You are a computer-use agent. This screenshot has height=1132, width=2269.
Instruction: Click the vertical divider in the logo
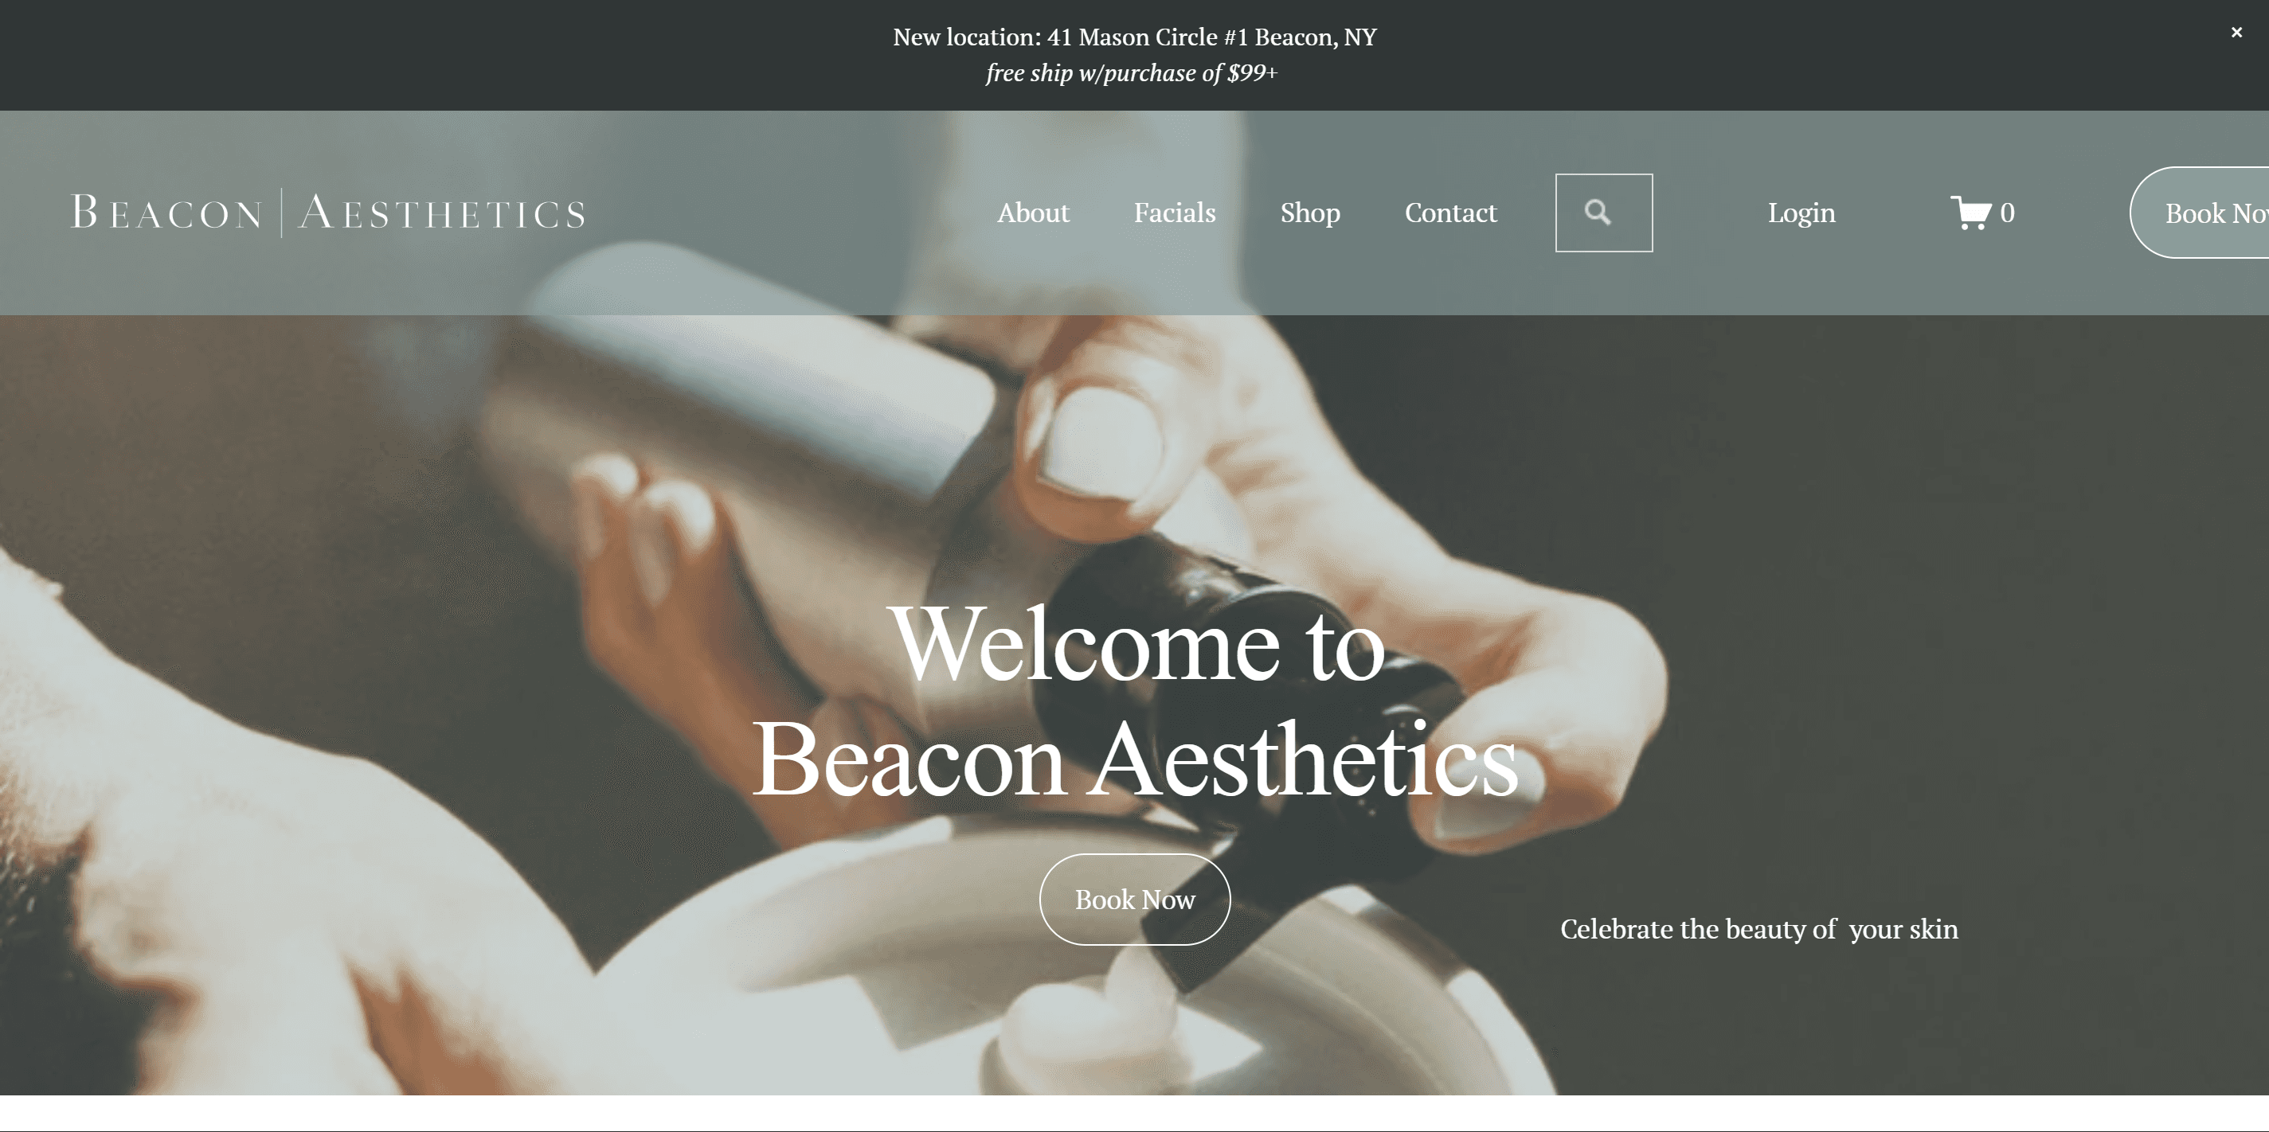[281, 212]
